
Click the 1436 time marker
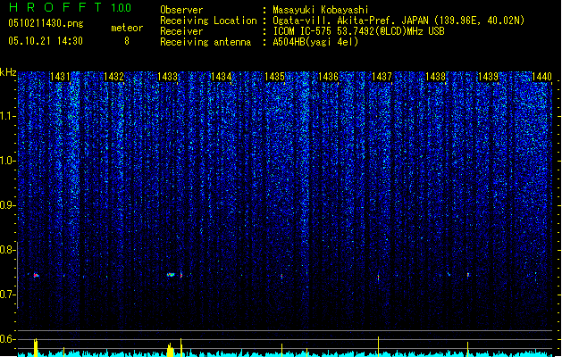[x=328, y=77]
